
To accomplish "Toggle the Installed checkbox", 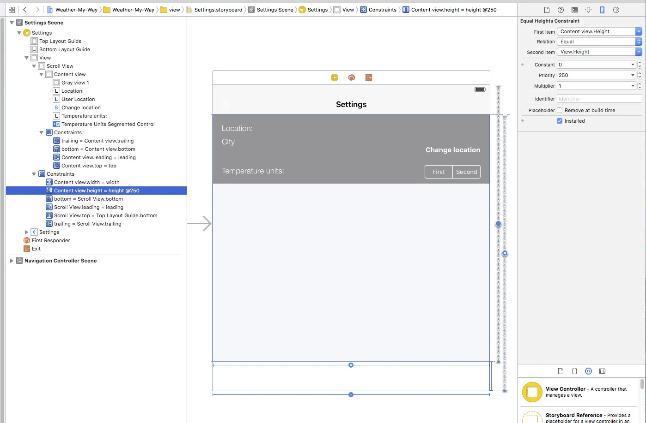I will (x=560, y=121).
